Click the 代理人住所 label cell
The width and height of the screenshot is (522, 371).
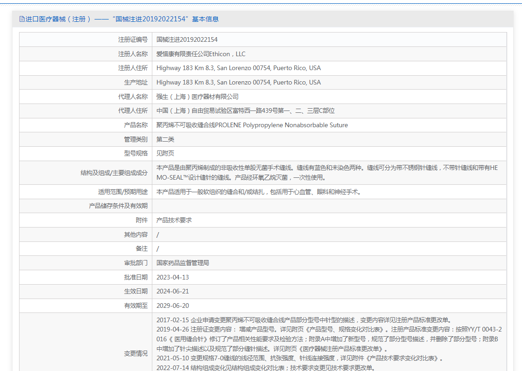[86, 111]
